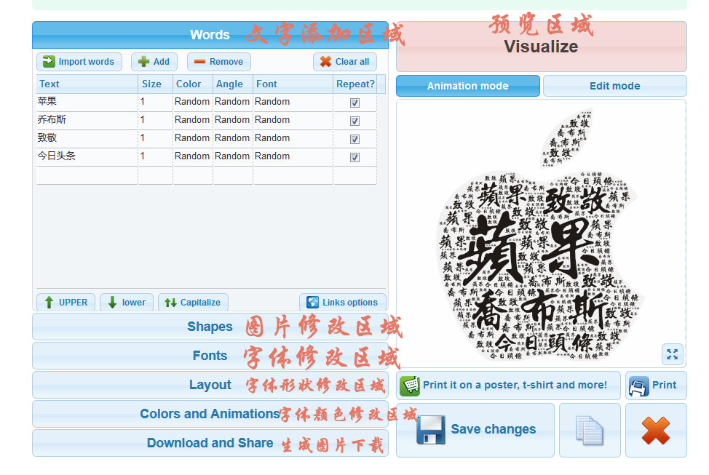
Task: Click Font cell of 苹果 row
Action: click(x=293, y=103)
